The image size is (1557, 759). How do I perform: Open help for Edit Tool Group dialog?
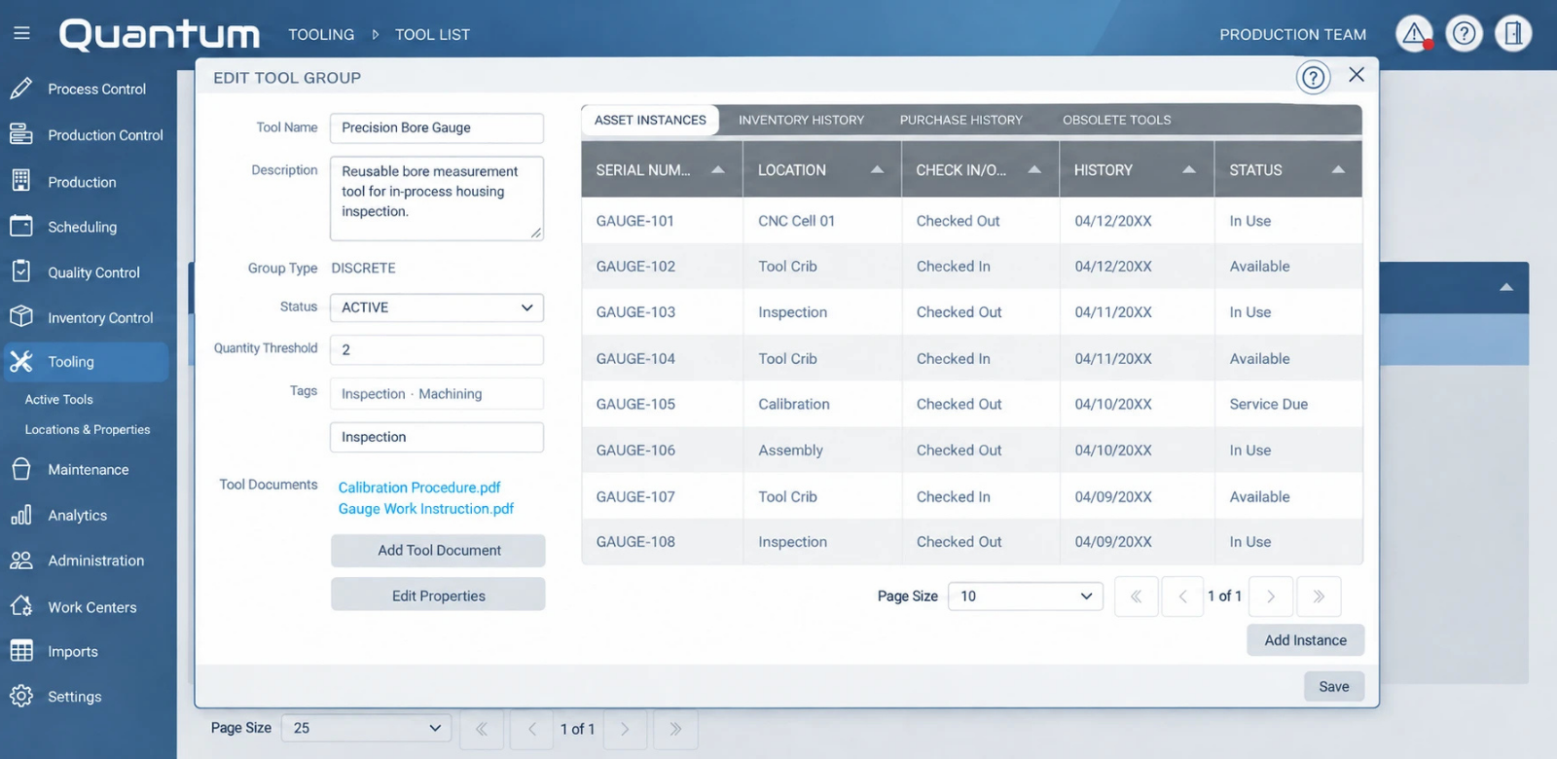click(x=1313, y=77)
